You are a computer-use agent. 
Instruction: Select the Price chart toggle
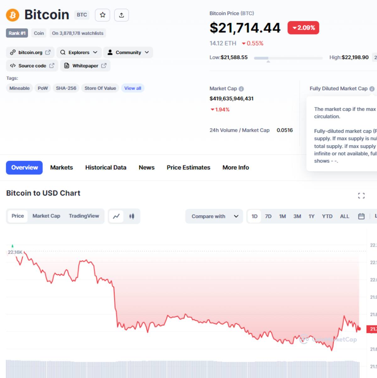point(18,216)
